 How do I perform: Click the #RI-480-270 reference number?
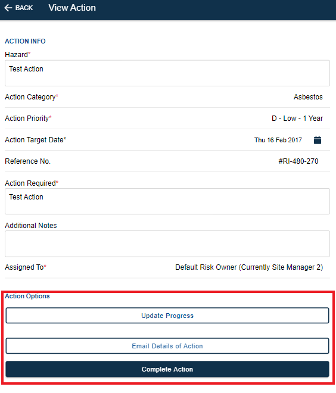coord(298,161)
